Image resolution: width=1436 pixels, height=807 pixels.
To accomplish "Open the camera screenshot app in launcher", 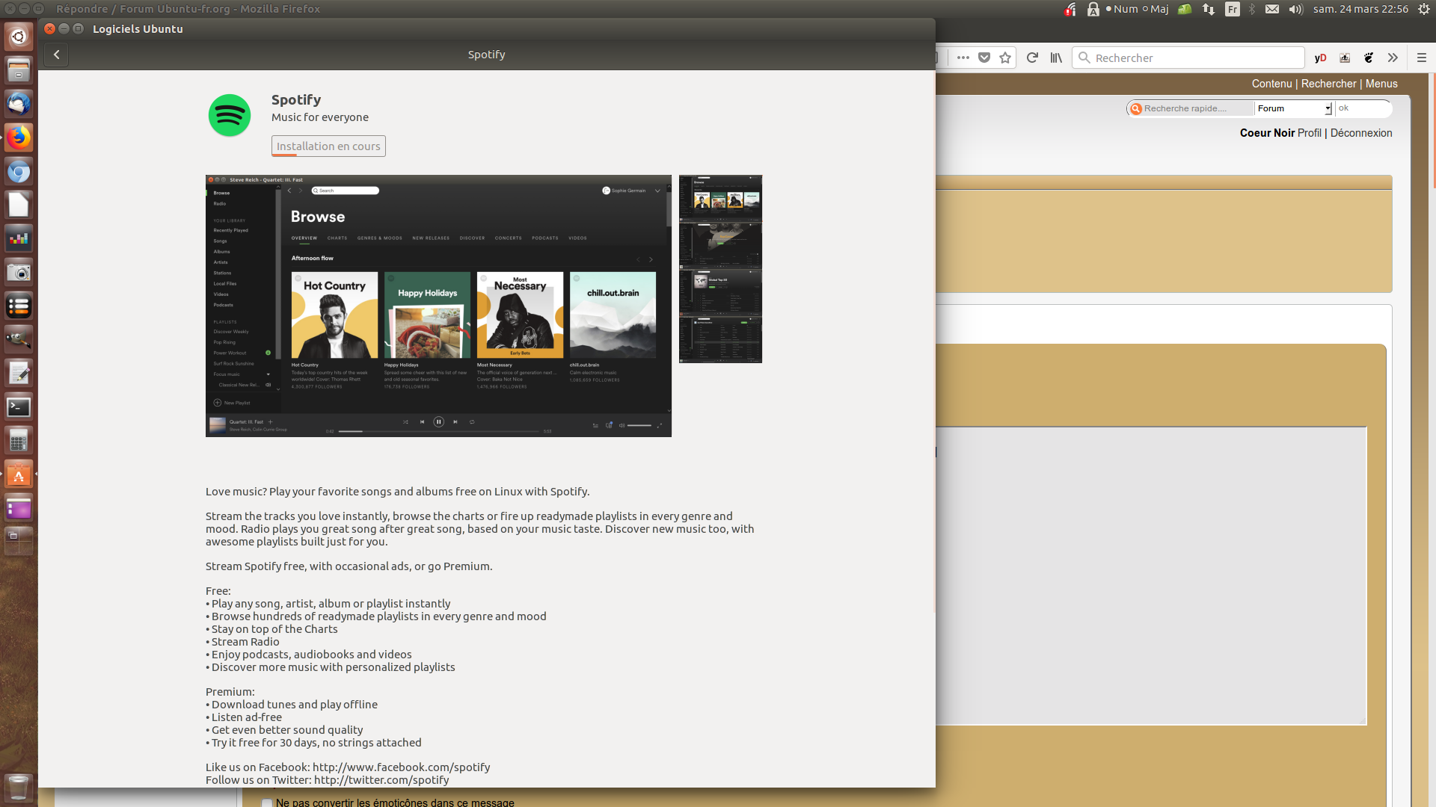I will [x=19, y=272].
